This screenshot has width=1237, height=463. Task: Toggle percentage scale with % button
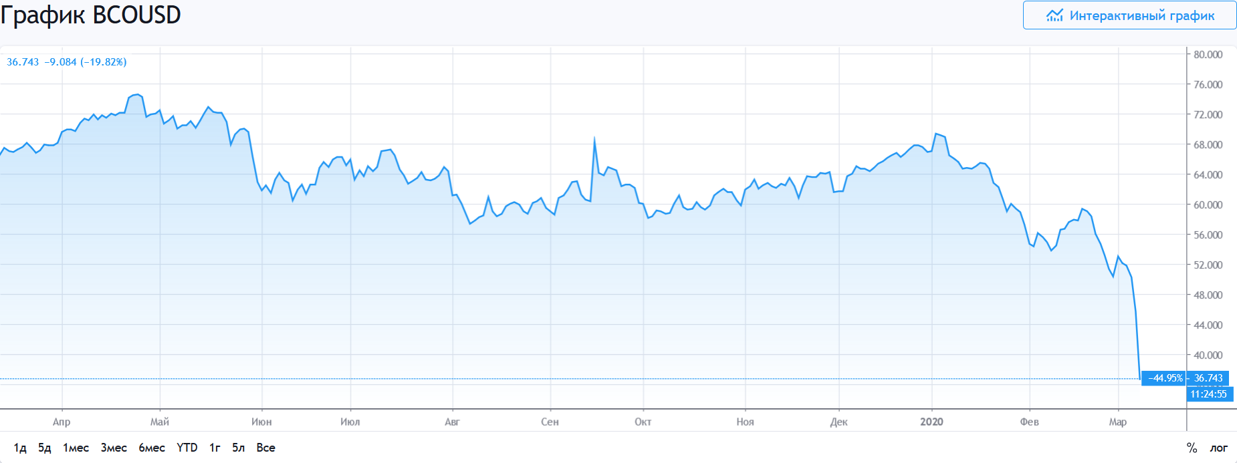1192,448
